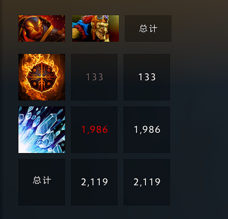
Task: Click the 总计 column header
Action: click(148, 28)
